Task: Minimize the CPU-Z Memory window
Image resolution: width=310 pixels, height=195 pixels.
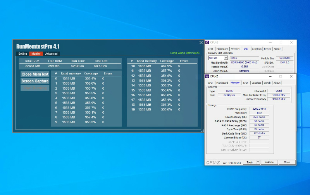Action: pyautogui.click(x=270, y=76)
